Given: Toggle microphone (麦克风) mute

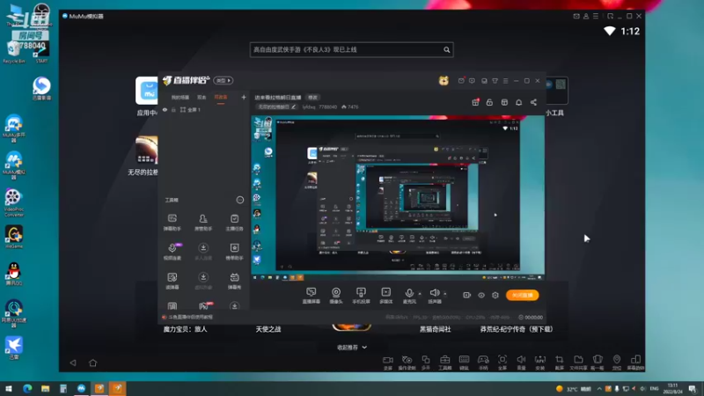Looking at the screenshot, I should [x=409, y=293].
